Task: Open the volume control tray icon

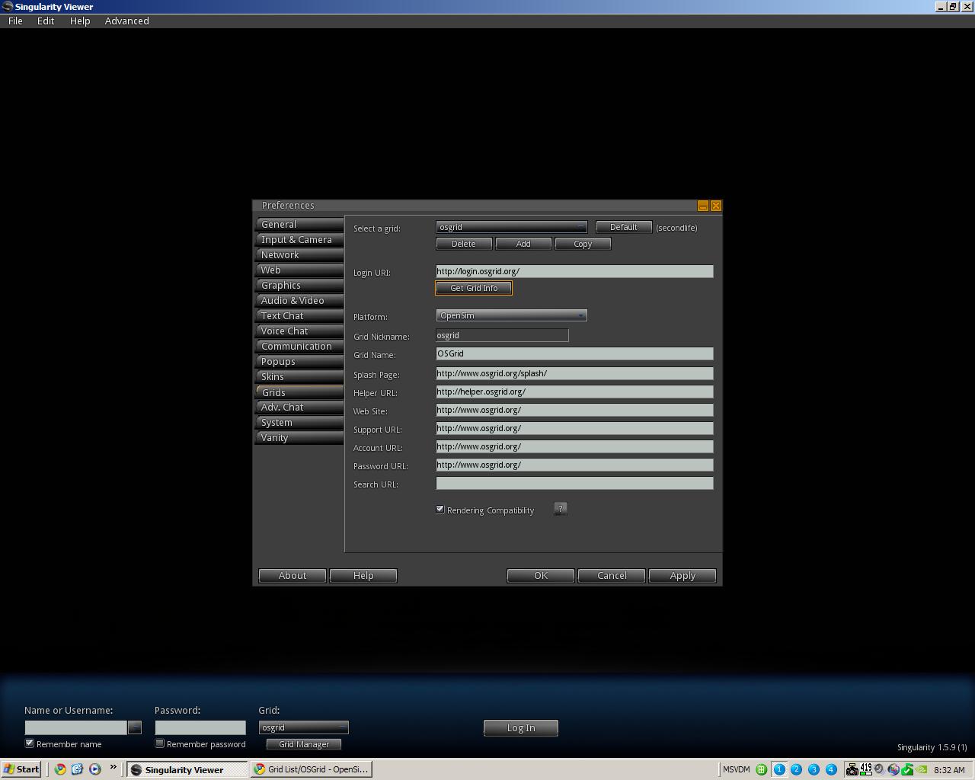Action: pos(879,769)
